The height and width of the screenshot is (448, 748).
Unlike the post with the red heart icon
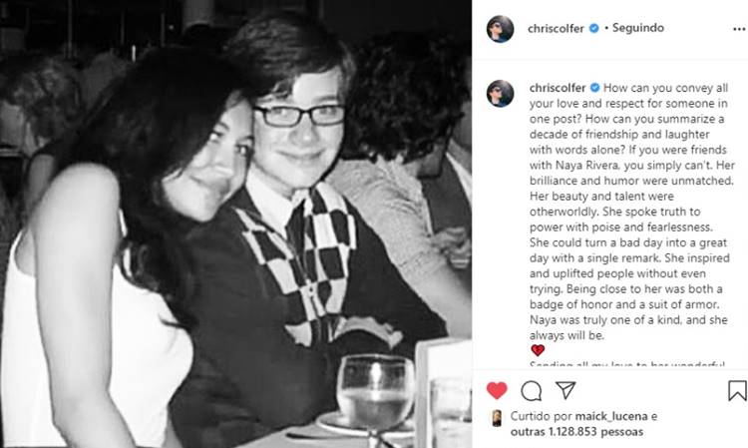tap(497, 390)
